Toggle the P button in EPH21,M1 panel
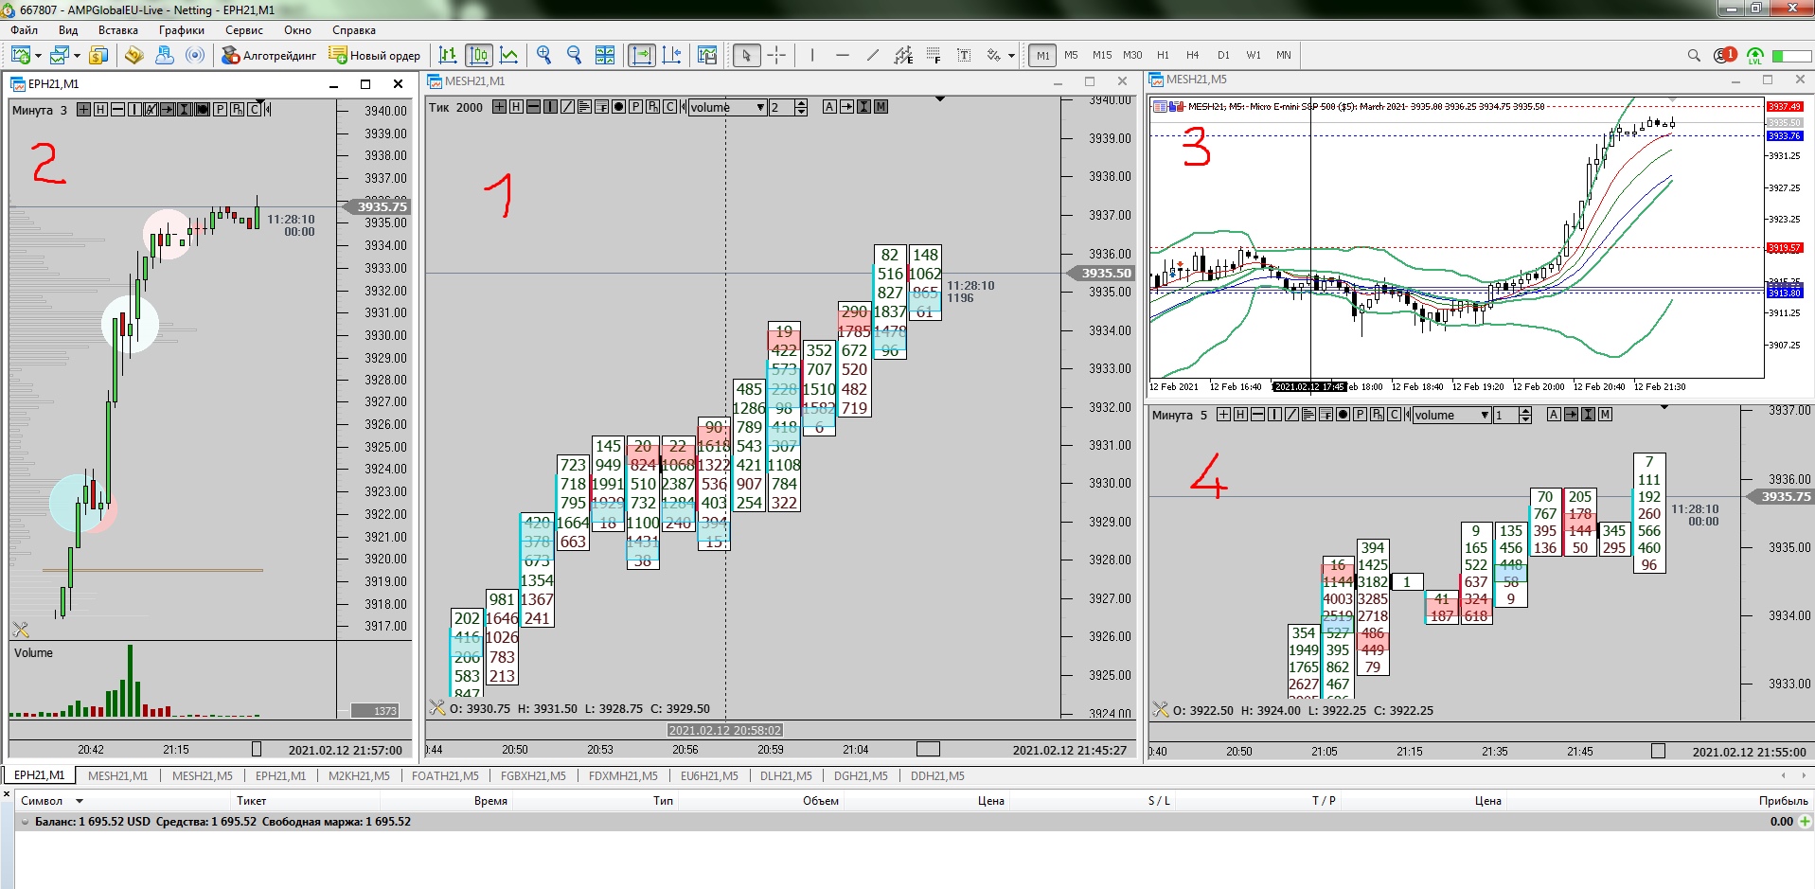Viewport: 1815px width, 889px height. pyautogui.click(x=220, y=110)
